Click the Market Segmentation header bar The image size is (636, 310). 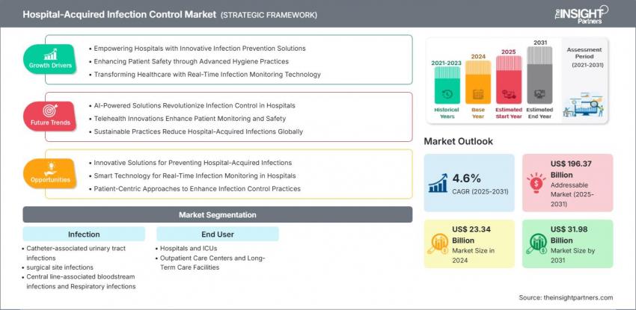coord(218,215)
